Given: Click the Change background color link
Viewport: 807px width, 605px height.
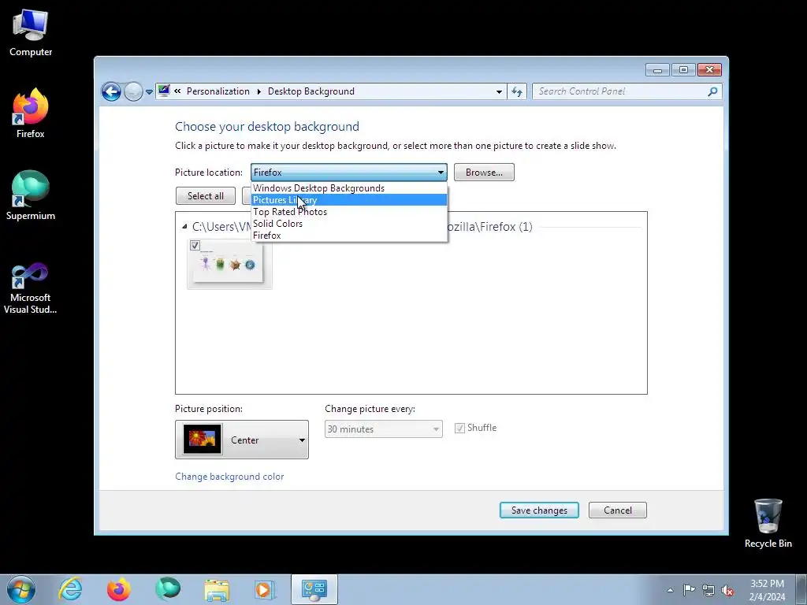Looking at the screenshot, I should (229, 477).
